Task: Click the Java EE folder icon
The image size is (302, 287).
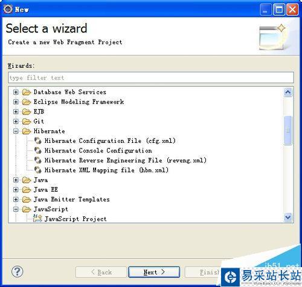Action: (27, 190)
